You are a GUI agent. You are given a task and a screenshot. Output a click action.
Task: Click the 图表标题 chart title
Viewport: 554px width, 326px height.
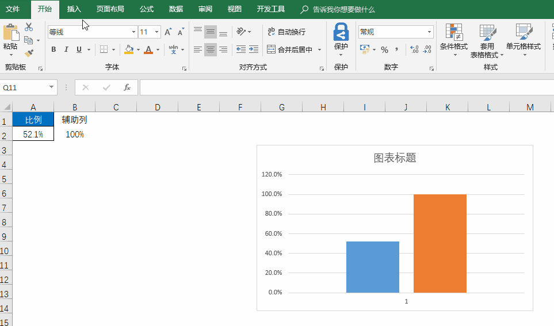(x=395, y=158)
